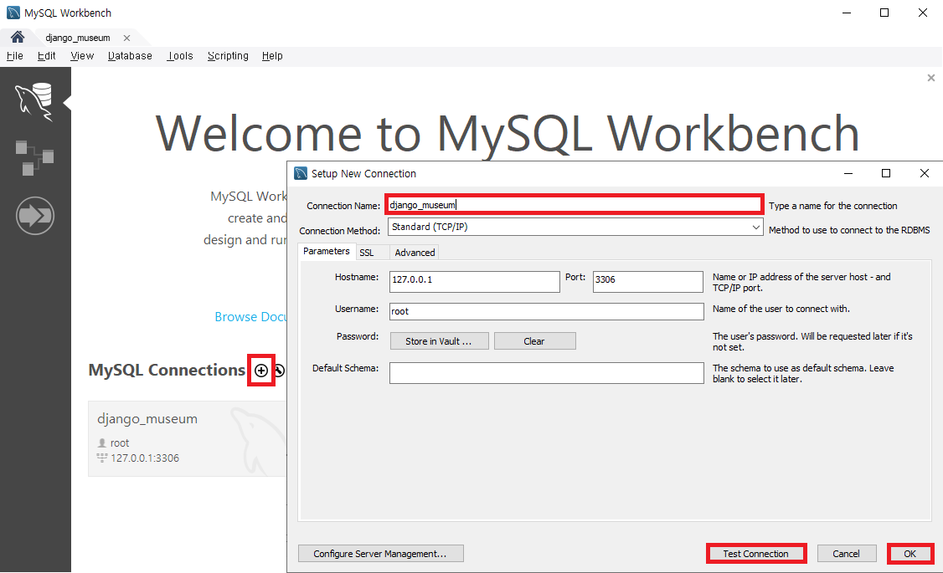Open the Tools menu
The image size is (943, 573).
(x=180, y=56)
